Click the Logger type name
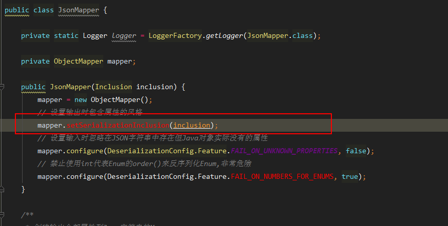Viewport: 448px width, 226px height. [95, 36]
